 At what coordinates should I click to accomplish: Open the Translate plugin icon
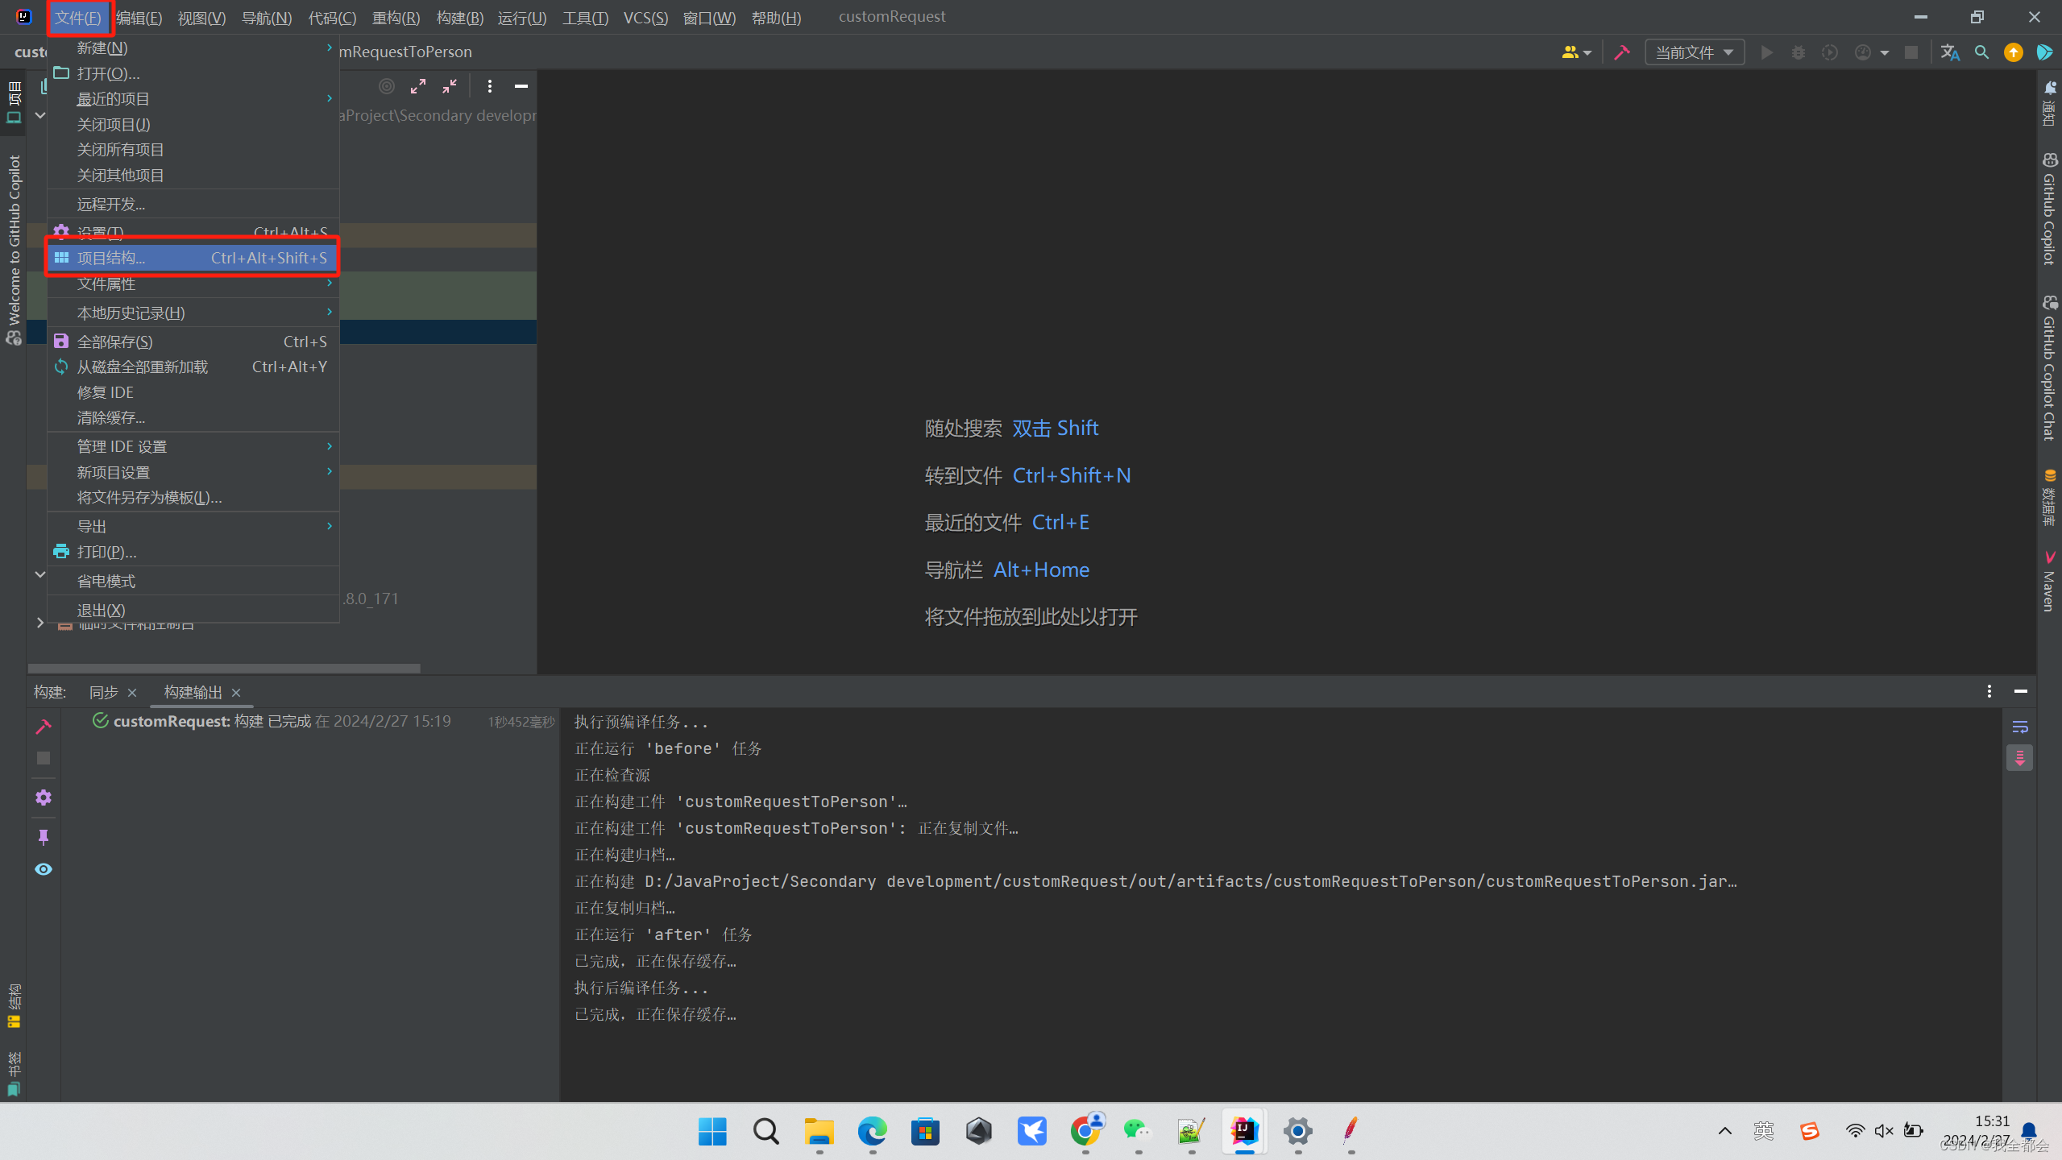pos(1950,52)
